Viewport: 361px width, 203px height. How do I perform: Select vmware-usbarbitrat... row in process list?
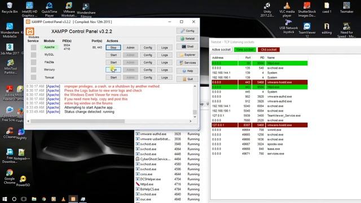168,139
